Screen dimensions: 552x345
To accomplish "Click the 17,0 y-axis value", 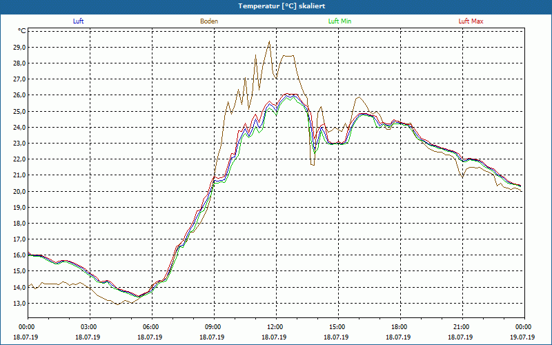I will pyautogui.click(x=19, y=239).
